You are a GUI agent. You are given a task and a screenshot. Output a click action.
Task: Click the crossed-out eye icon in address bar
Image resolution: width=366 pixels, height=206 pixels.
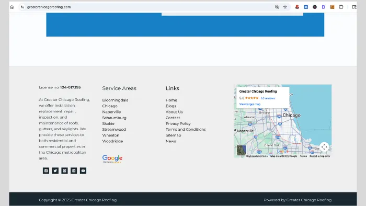point(277,7)
